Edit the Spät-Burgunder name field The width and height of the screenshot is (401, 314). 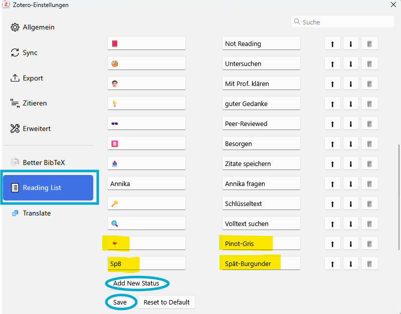[261, 263]
